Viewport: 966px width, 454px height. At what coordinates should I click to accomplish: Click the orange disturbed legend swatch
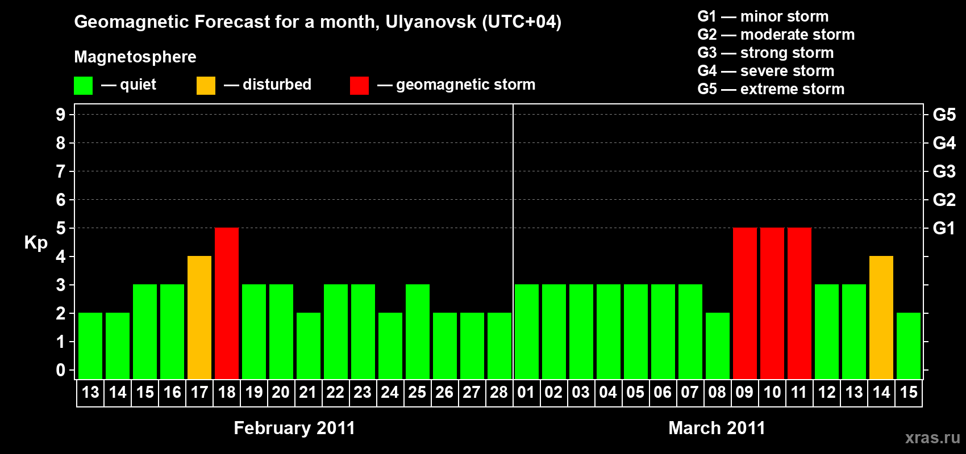[206, 86]
